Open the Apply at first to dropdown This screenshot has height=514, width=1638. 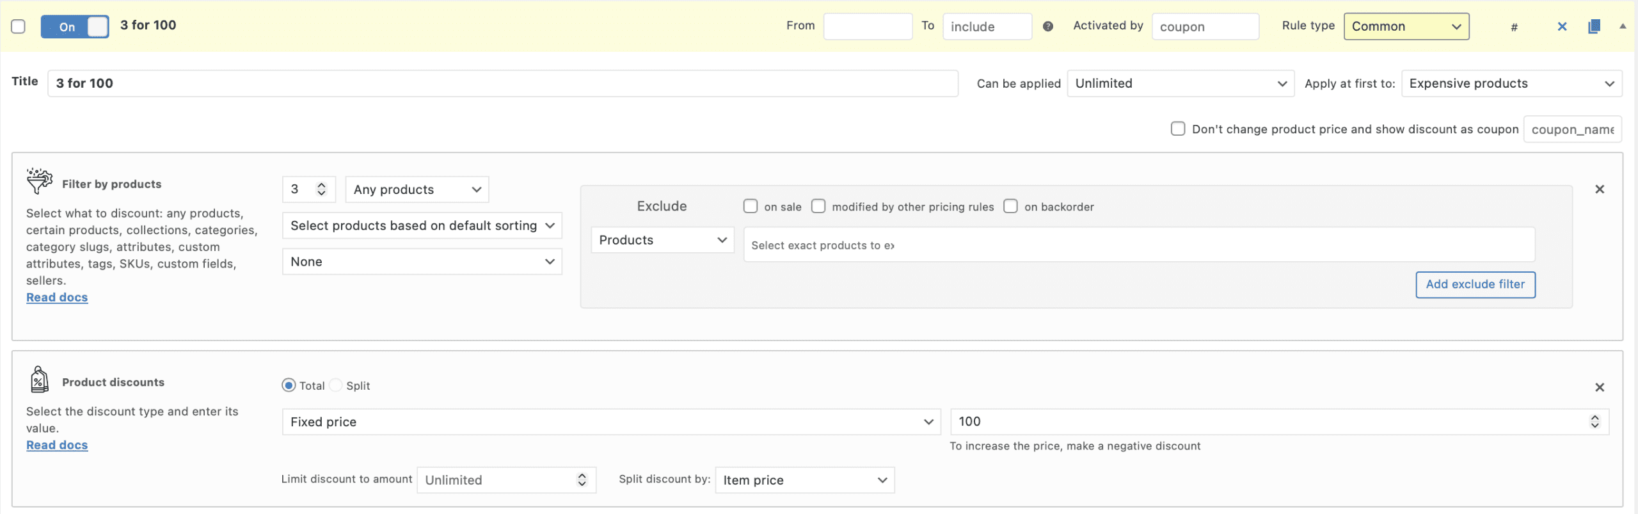click(x=1511, y=83)
